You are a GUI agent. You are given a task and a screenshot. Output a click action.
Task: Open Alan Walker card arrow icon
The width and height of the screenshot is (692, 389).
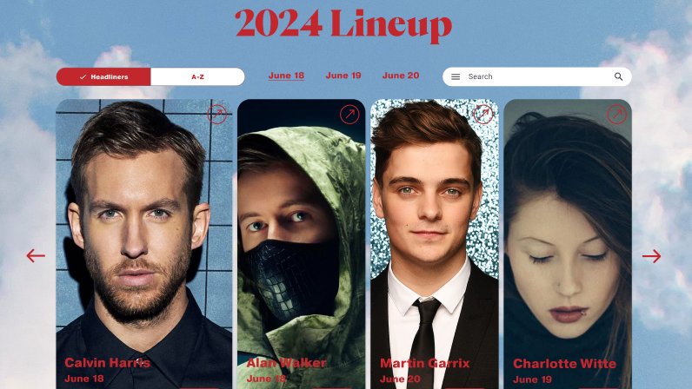point(349,115)
